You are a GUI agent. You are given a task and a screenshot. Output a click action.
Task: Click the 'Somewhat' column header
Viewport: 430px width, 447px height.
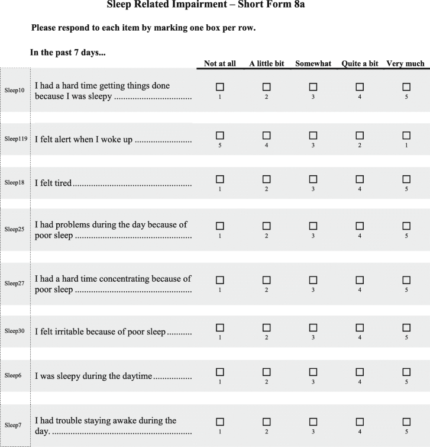pos(313,63)
